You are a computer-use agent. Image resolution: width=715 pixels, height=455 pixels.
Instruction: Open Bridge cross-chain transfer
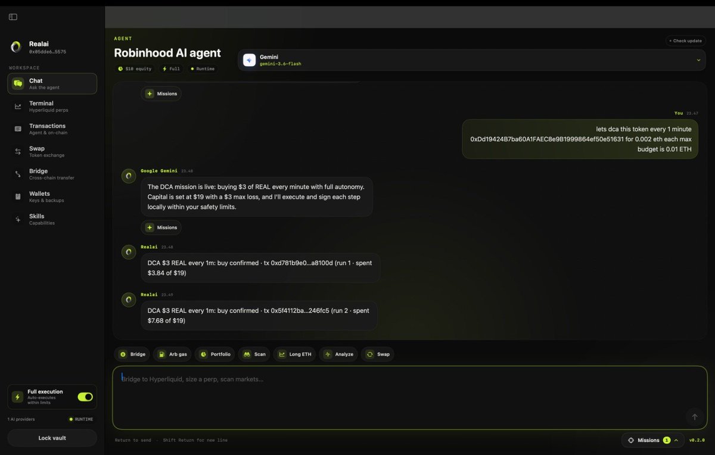click(52, 174)
